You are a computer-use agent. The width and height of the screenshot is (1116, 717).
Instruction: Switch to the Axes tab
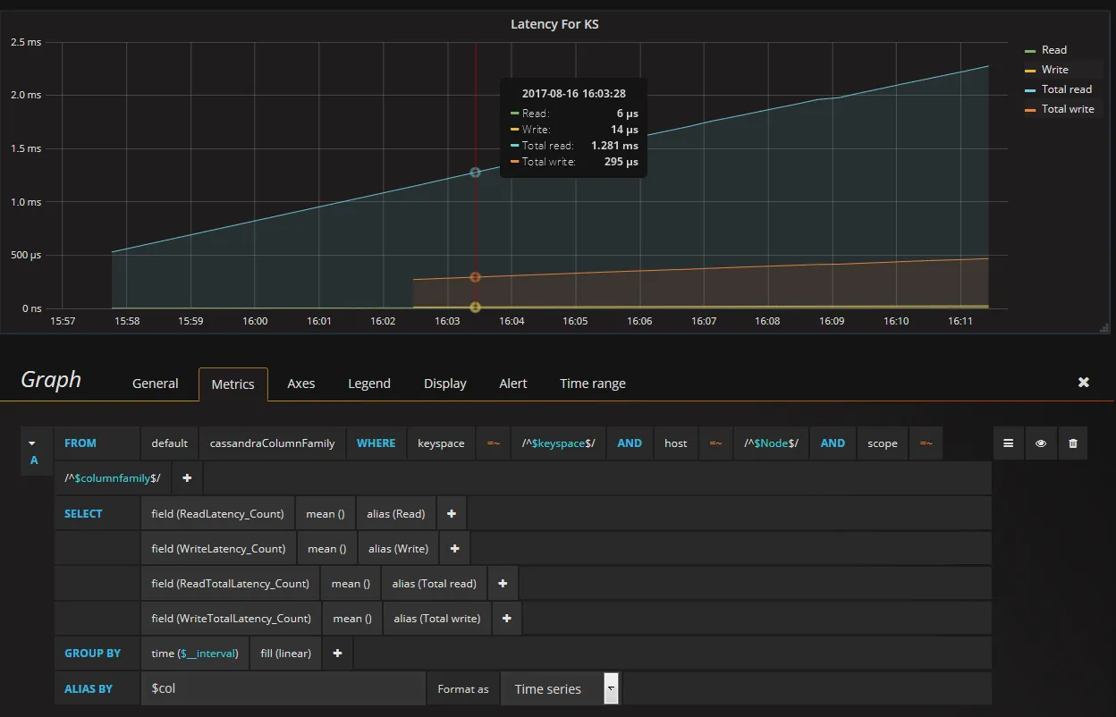[301, 383]
